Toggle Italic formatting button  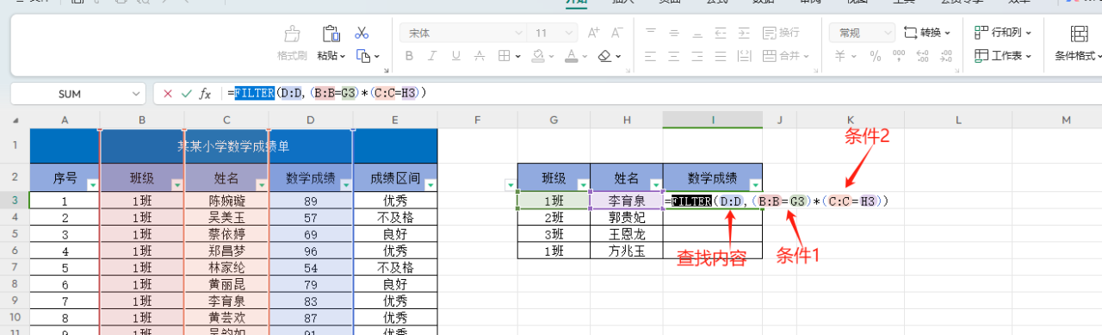tap(433, 56)
